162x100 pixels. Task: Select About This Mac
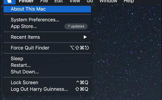(x=28, y=9)
